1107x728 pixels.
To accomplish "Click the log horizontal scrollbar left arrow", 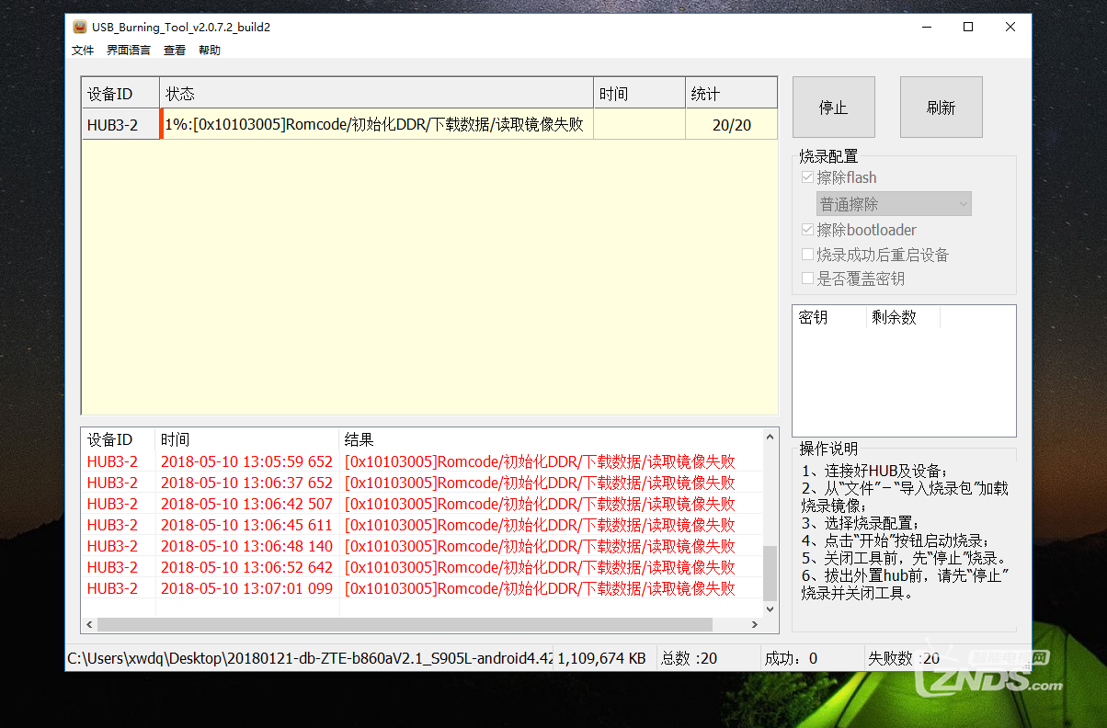I will point(90,625).
